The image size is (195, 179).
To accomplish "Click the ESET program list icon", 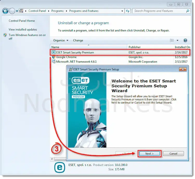I will 54,52.
